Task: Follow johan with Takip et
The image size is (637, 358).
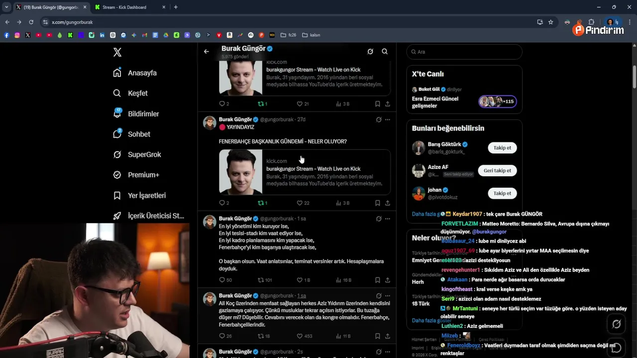Action: [x=502, y=193]
